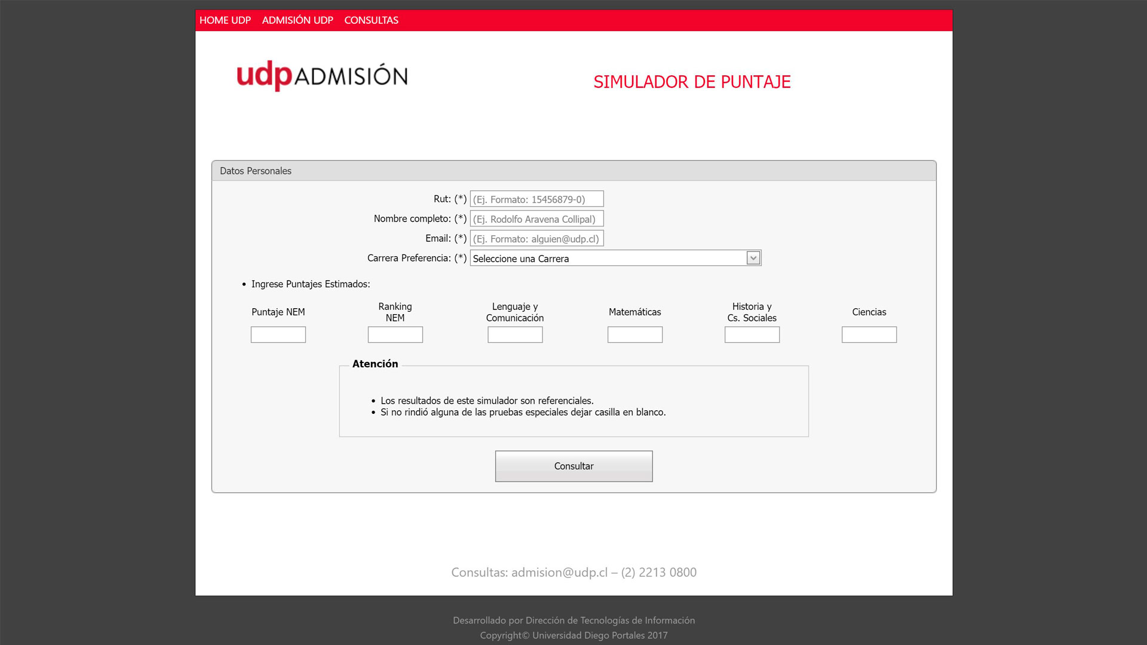
Task: Submit the form with the Consultar button
Action: (x=573, y=466)
